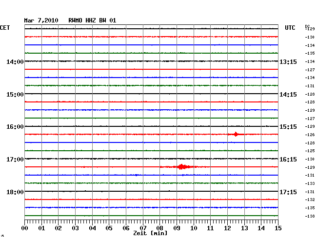
Task: Select the DC value -125
Action: point(310,151)
